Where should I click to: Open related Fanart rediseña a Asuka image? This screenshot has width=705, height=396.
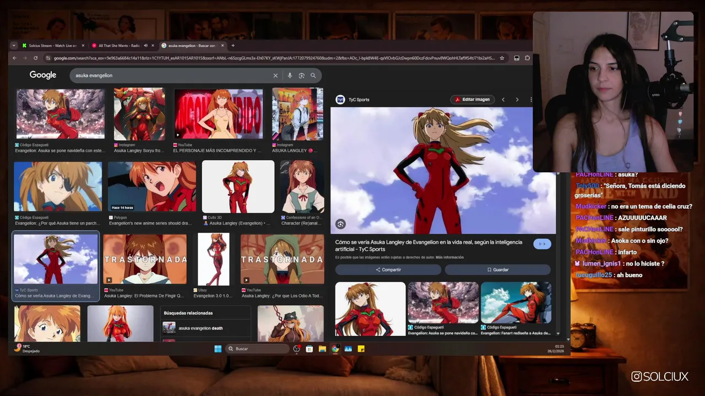click(x=516, y=302)
